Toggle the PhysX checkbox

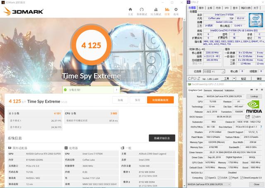pos(230,178)
